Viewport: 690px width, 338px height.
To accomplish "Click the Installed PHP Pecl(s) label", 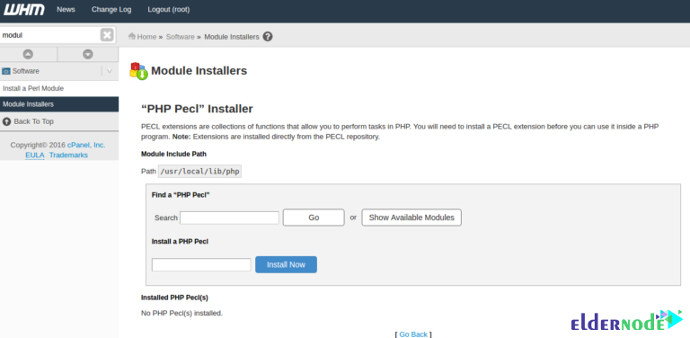I will (174, 298).
